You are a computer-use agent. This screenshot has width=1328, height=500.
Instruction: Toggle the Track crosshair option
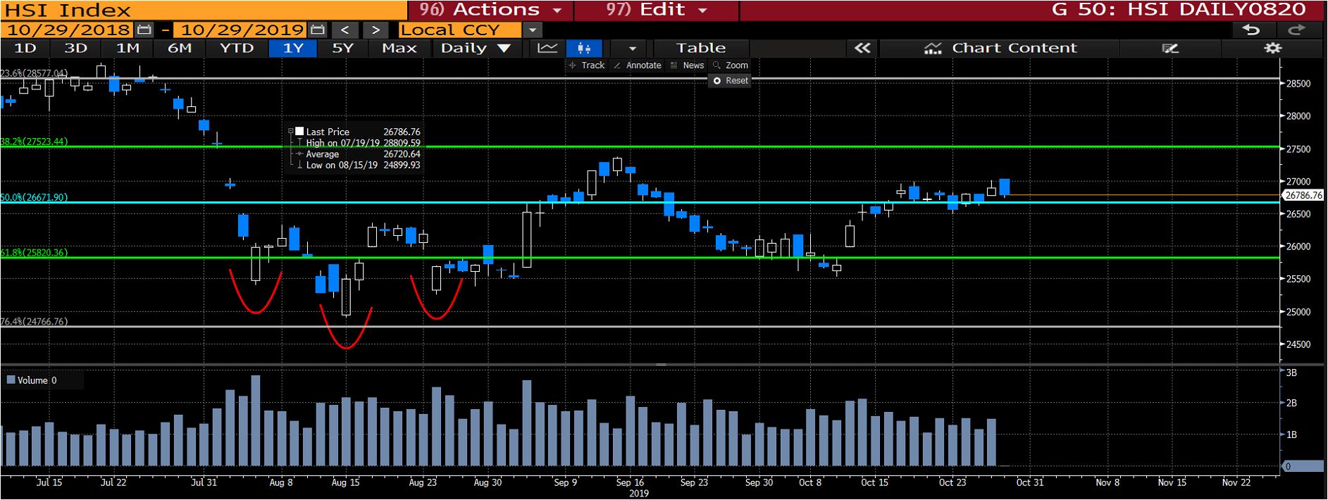pos(586,65)
